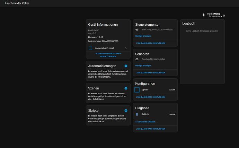Click the Keine Logbuch-Ereignisse gefunden message
The image size is (239, 148).
click(202, 31)
